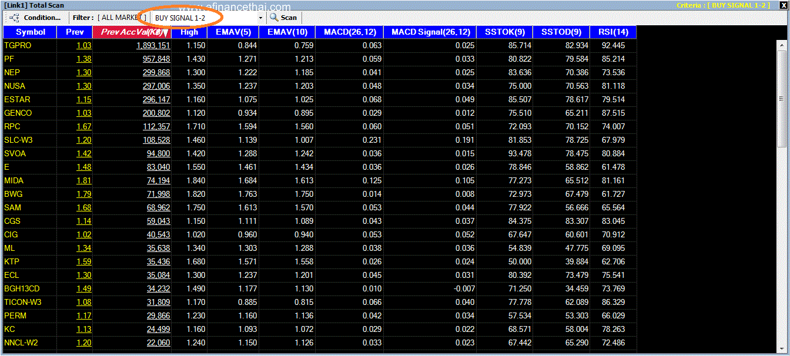
Task: Select the NUSA symbol
Action: click(x=15, y=86)
